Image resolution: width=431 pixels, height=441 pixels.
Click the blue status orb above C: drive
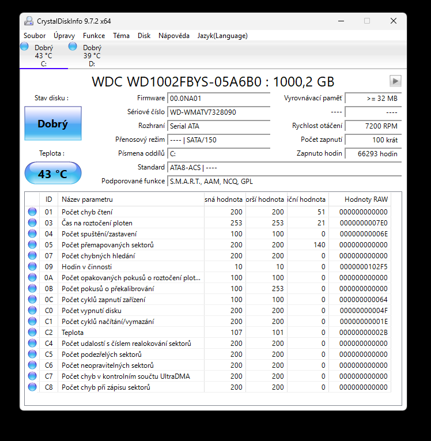pos(24,46)
